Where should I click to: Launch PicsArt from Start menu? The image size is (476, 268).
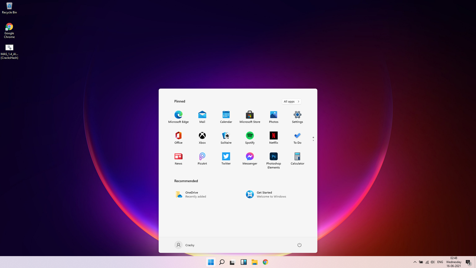[202, 159]
